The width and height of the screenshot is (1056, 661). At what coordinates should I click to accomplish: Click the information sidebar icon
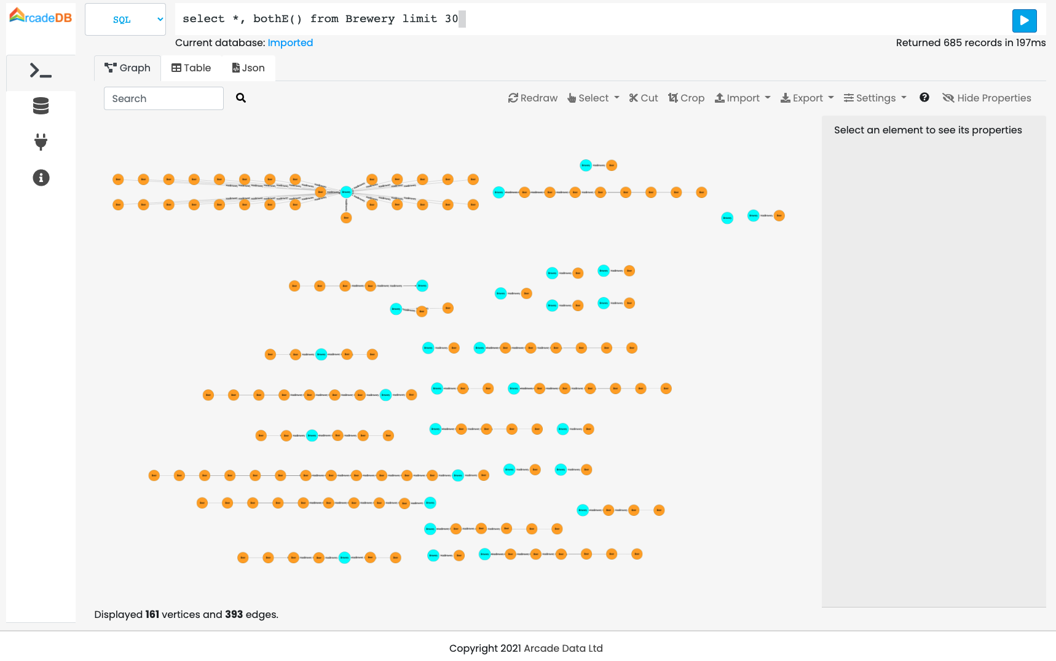click(x=40, y=178)
